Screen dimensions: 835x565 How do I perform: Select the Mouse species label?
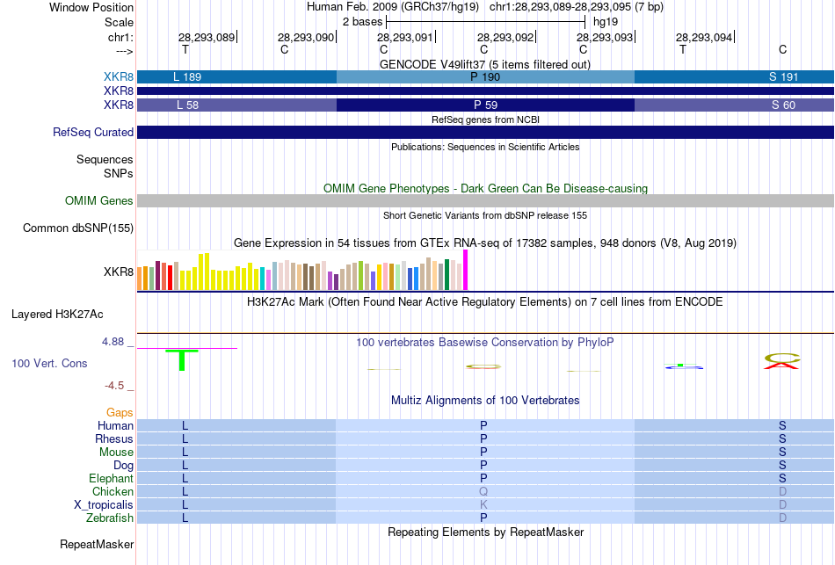click(x=116, y=453)
